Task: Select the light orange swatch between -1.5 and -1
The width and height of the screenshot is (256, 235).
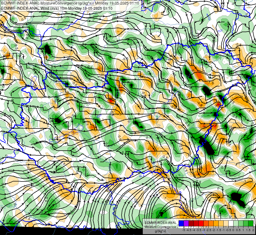Action: pos(221,223)
